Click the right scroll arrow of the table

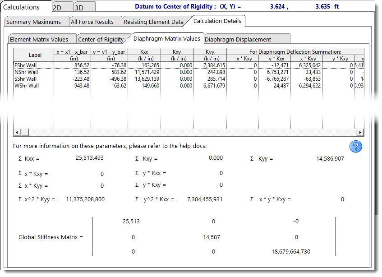click(x=360, y=132)
